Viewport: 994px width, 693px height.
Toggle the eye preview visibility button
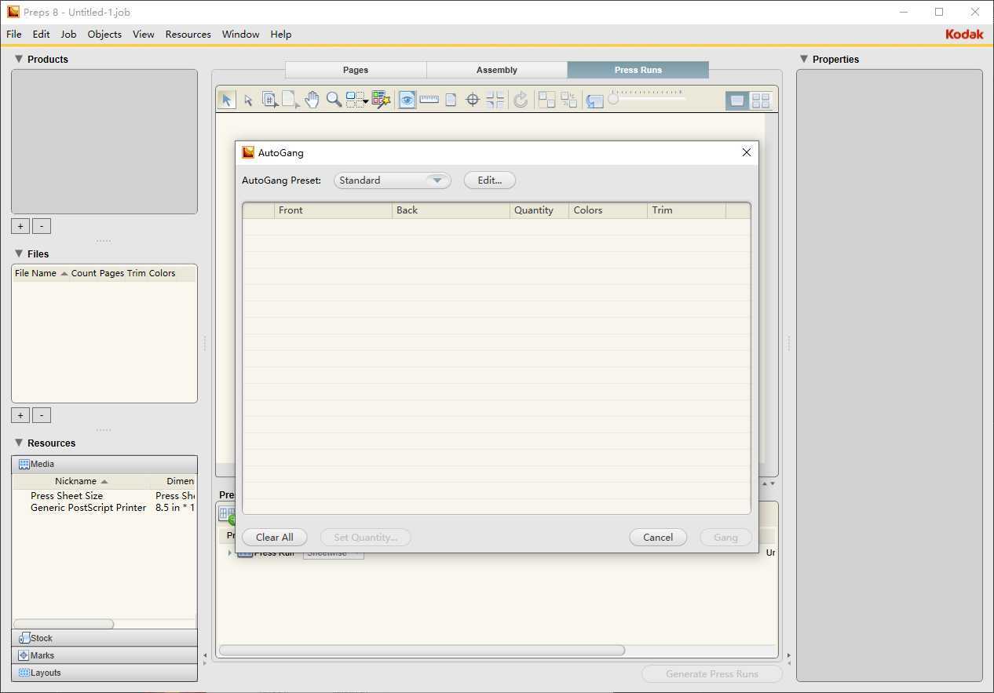(x=407, y=100)
